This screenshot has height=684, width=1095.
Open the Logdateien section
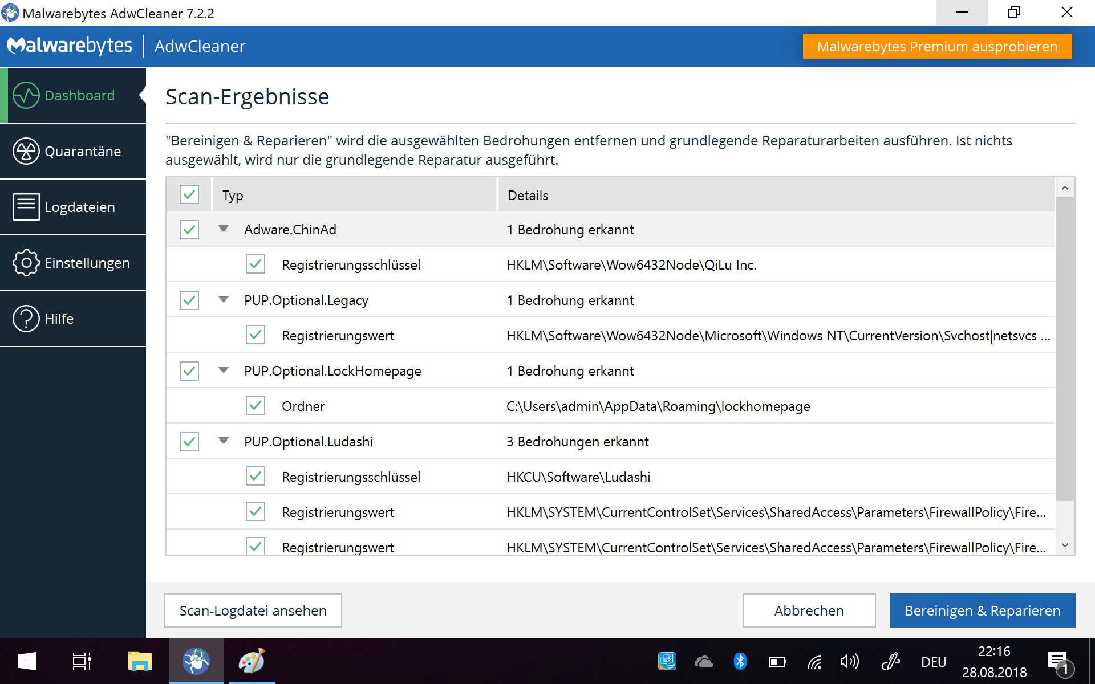click(x=73, y=207)
